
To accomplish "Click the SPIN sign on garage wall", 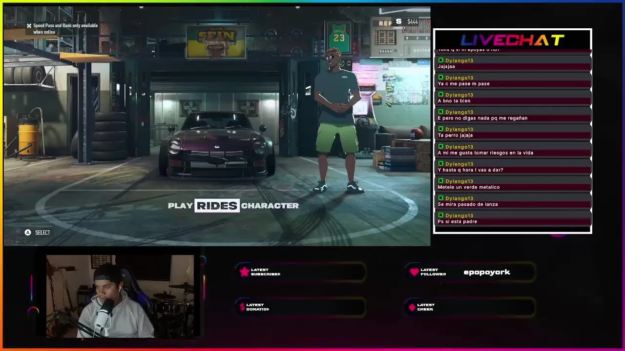I will (216, 42).
